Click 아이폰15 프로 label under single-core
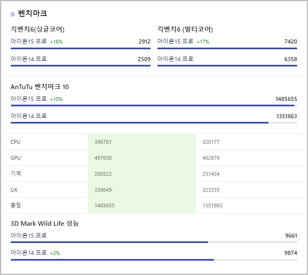 [x=29, y=41]
